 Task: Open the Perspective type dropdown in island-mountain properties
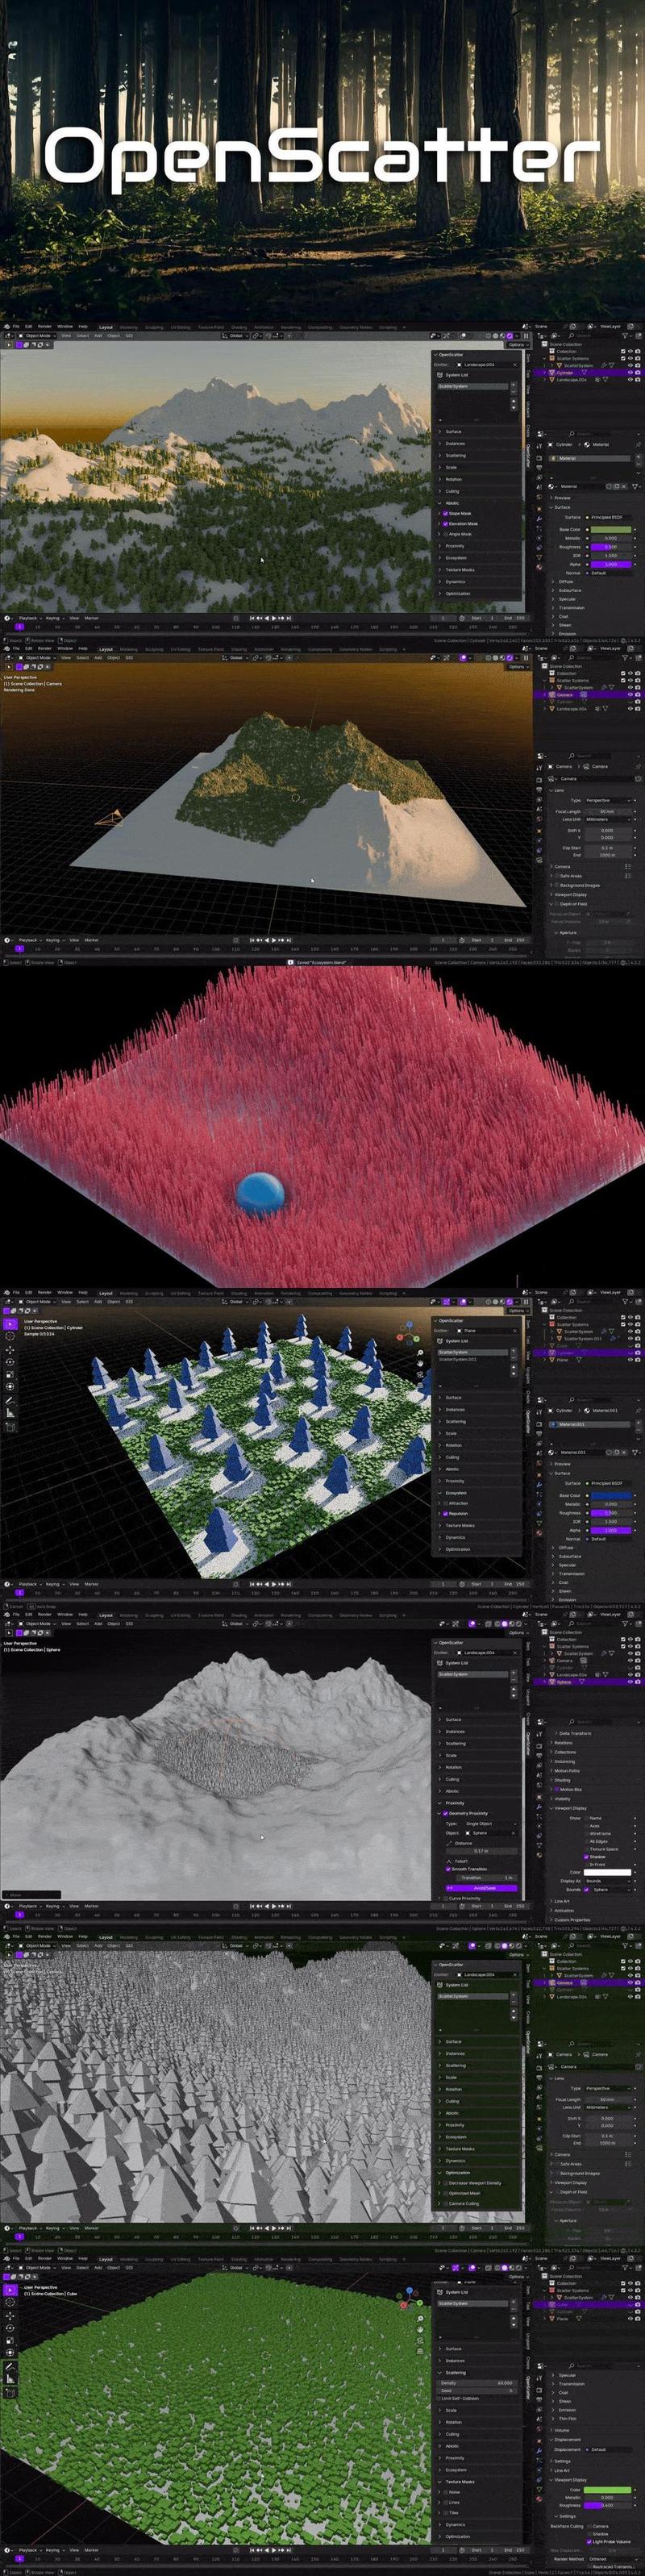pos(608,801)
